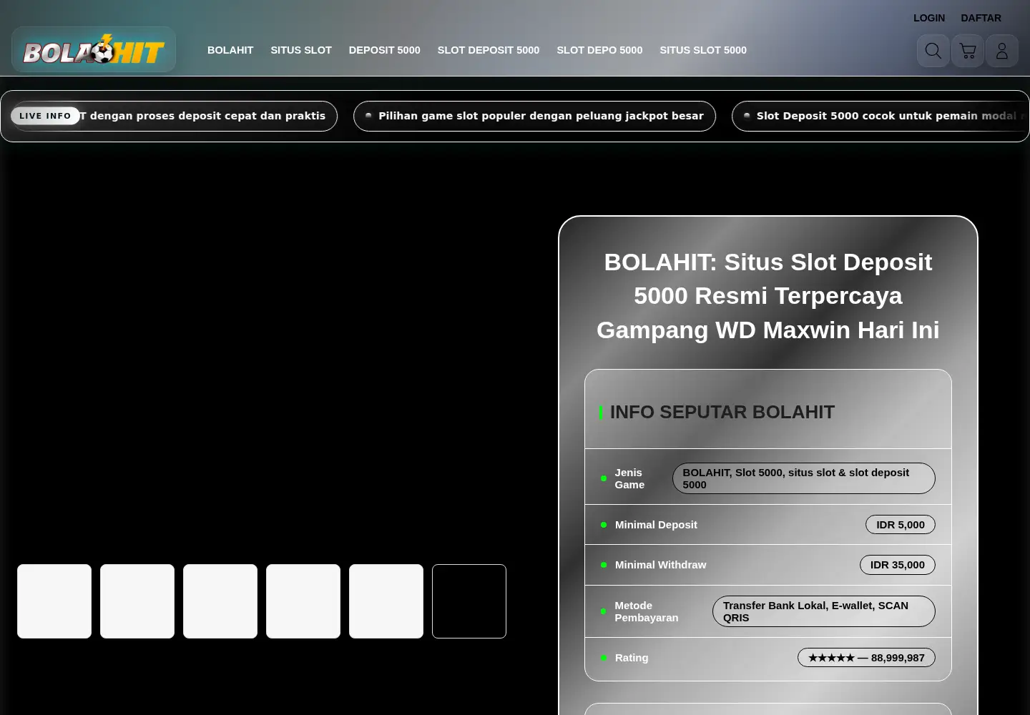The height and width of the screenshot is (715, 1030).
Task: Click the Minimal Deposit label
Action: pos(656,525)
